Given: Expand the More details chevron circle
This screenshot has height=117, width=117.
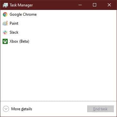Looking at the screenshot, I should click(6, 109).
